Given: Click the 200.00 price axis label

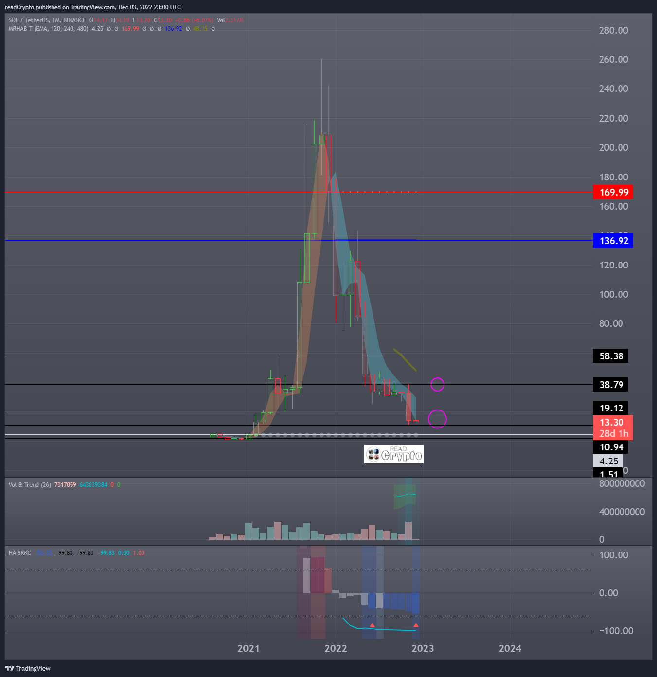Looking at the screenshot, I should 613,147.
